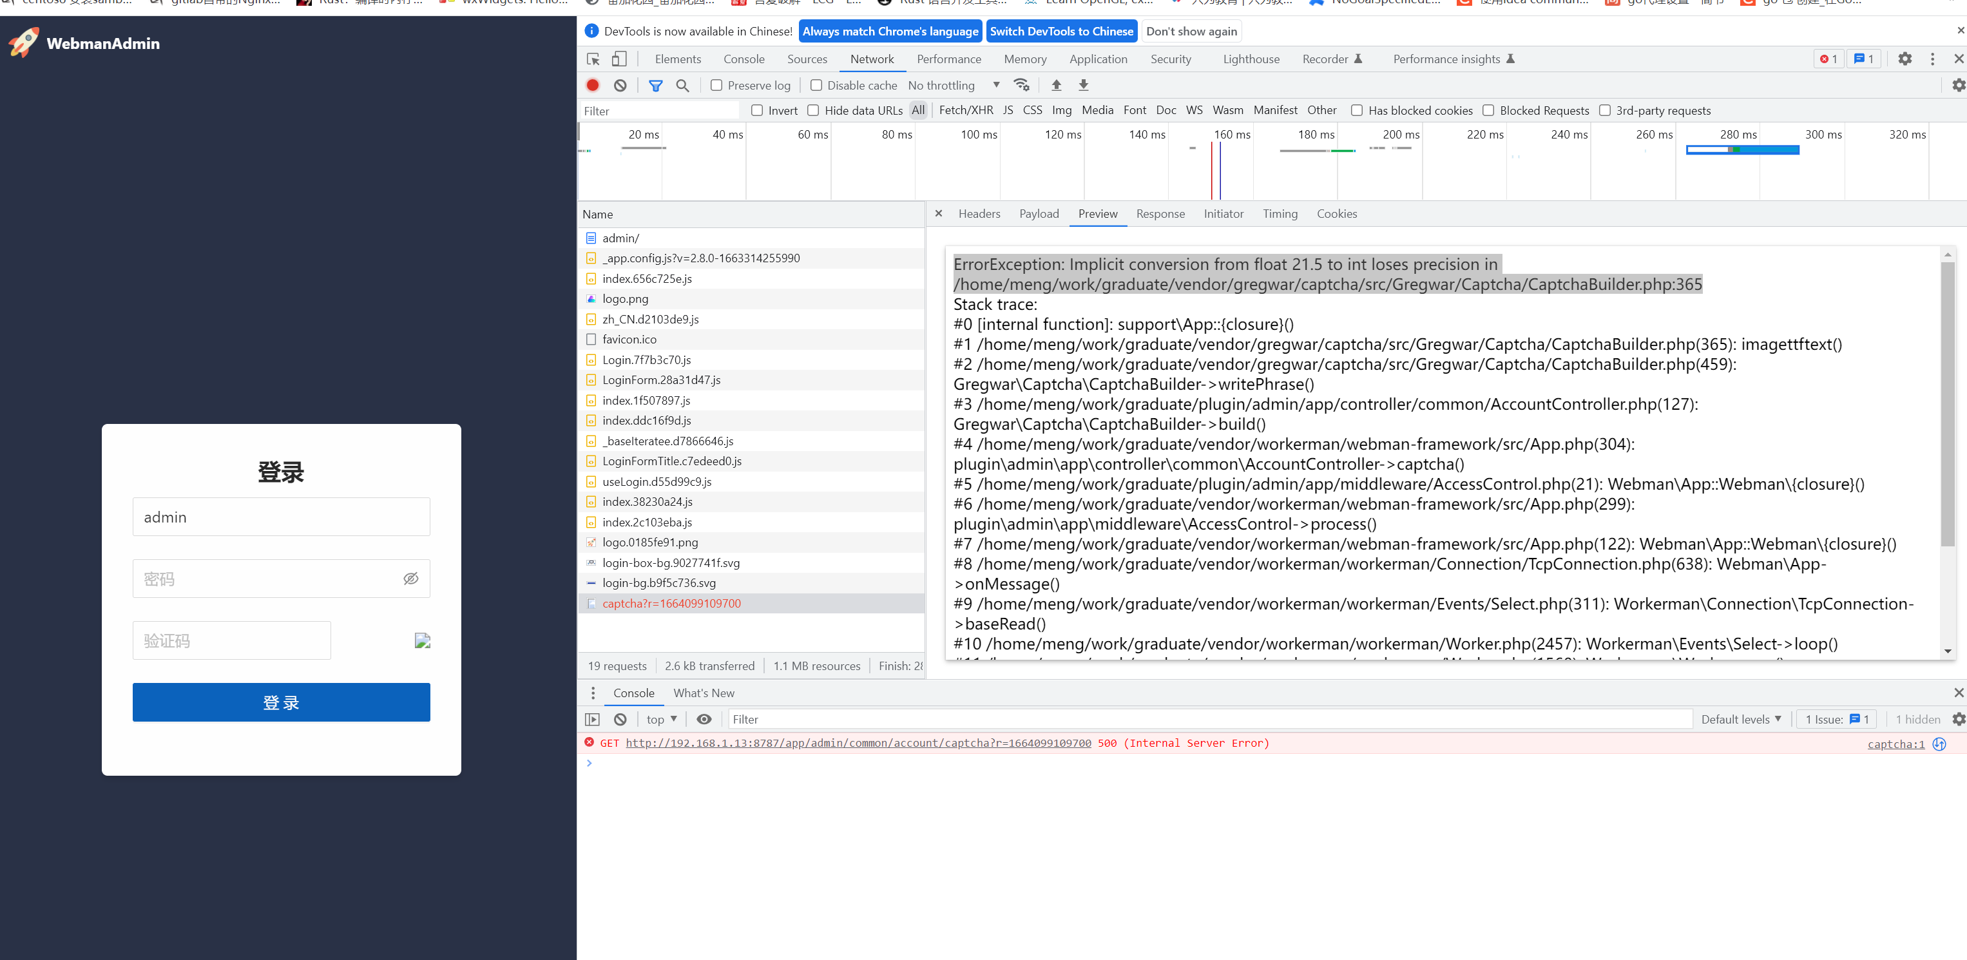Screen dimensions: 1967x960
Task: Clear the network request log
Action: [619, 85]
